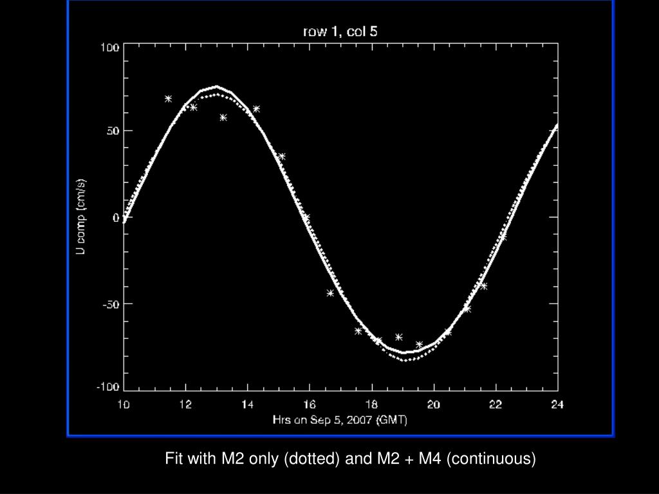
Task: Click the y-axis tick value 50
Action: 113,131
